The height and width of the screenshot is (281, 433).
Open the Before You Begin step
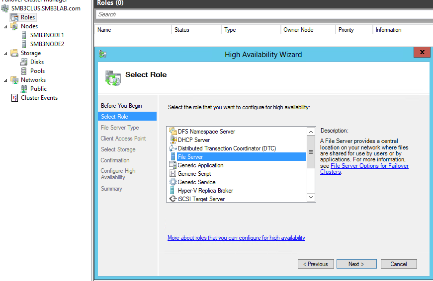[121, 106]
